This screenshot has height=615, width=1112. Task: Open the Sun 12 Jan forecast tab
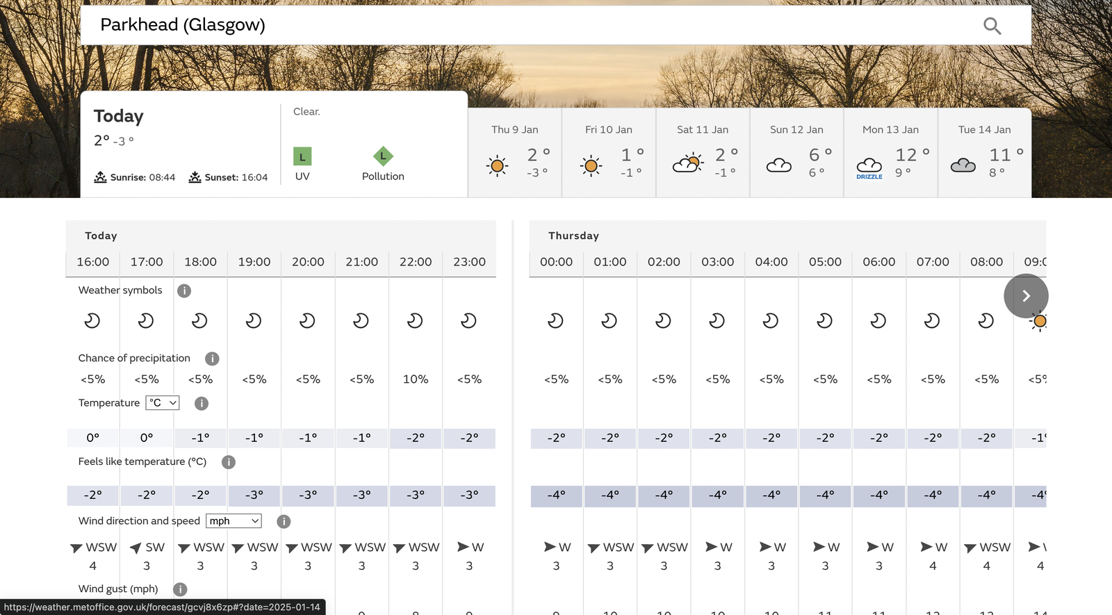796,153
